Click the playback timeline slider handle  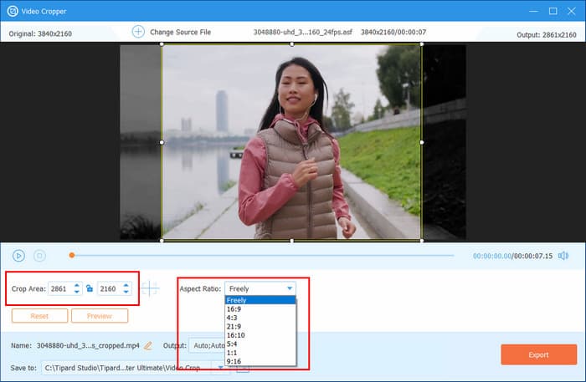coord(72,255)
